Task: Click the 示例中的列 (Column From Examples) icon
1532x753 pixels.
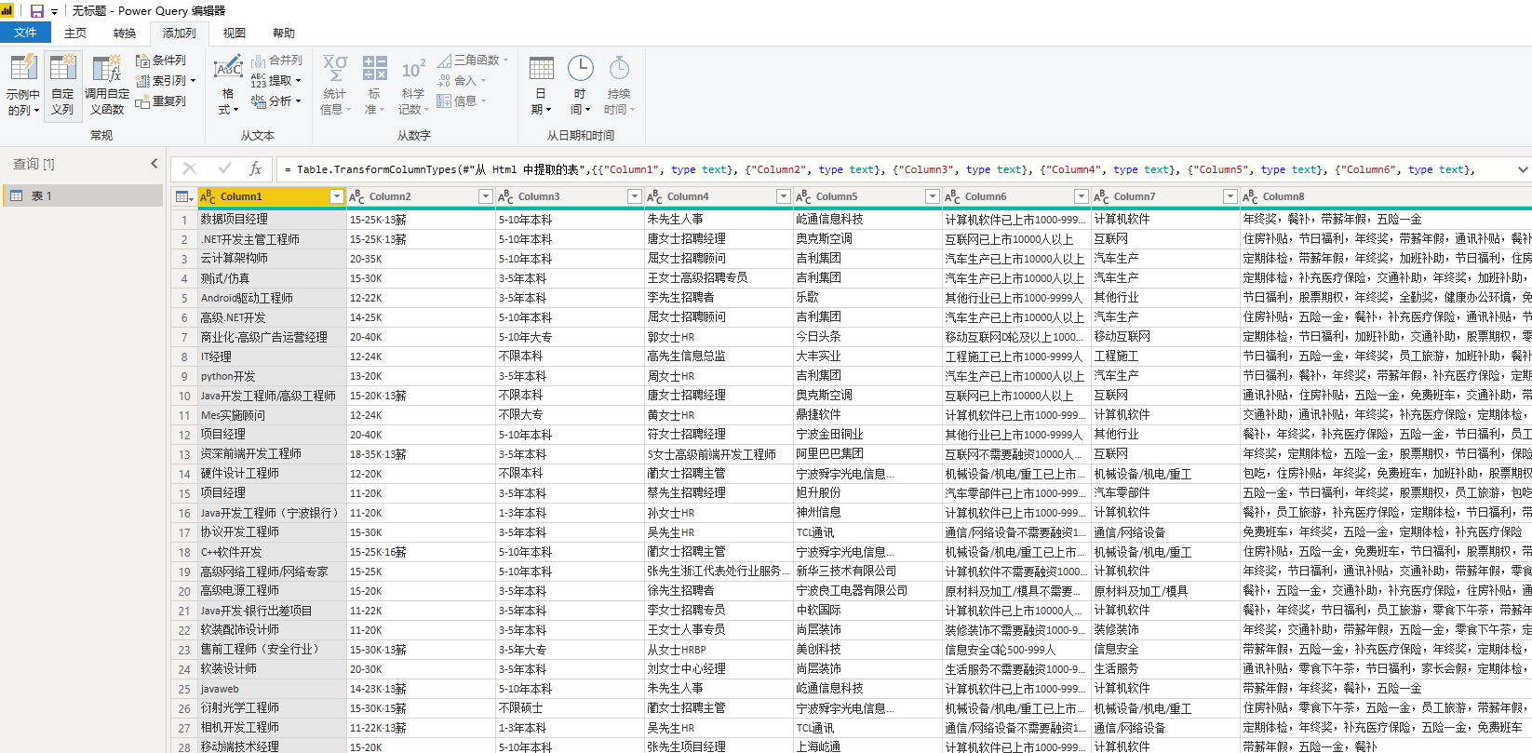Action: [x=23, y=68]
